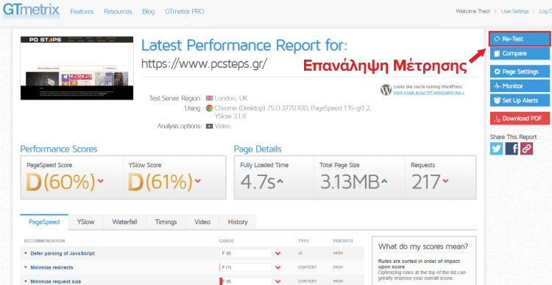Screen dimensions: 552x285
Task: Go to Blog
Action: coord(148,12)
